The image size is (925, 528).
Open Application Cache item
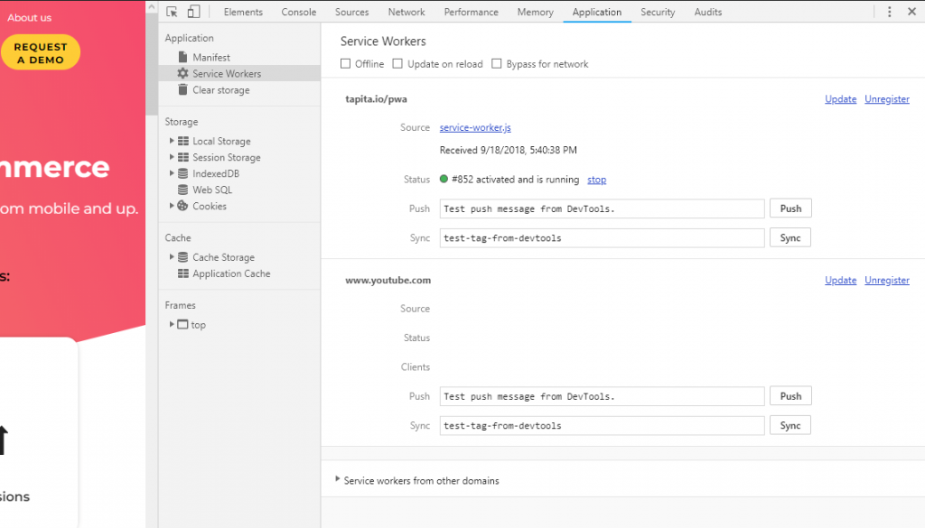[x=230, y=273]
